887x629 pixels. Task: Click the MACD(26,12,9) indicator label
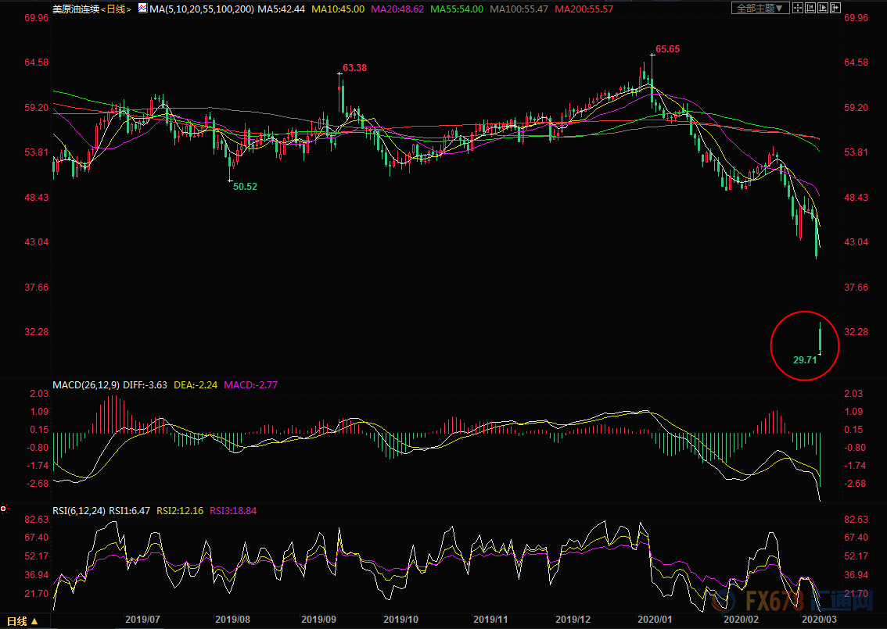point(87,385)
